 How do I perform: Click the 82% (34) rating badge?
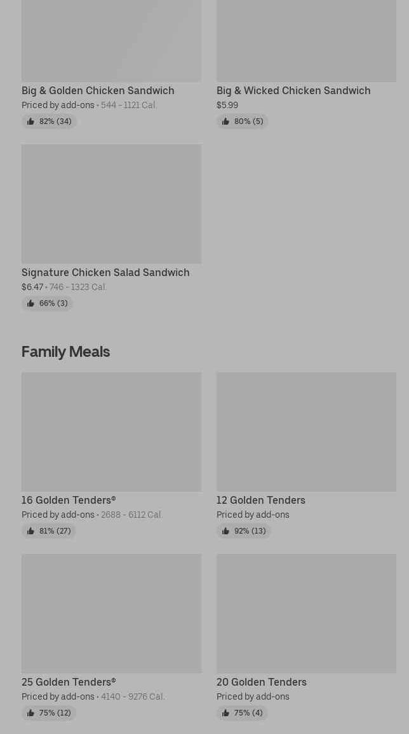(49, 121)
